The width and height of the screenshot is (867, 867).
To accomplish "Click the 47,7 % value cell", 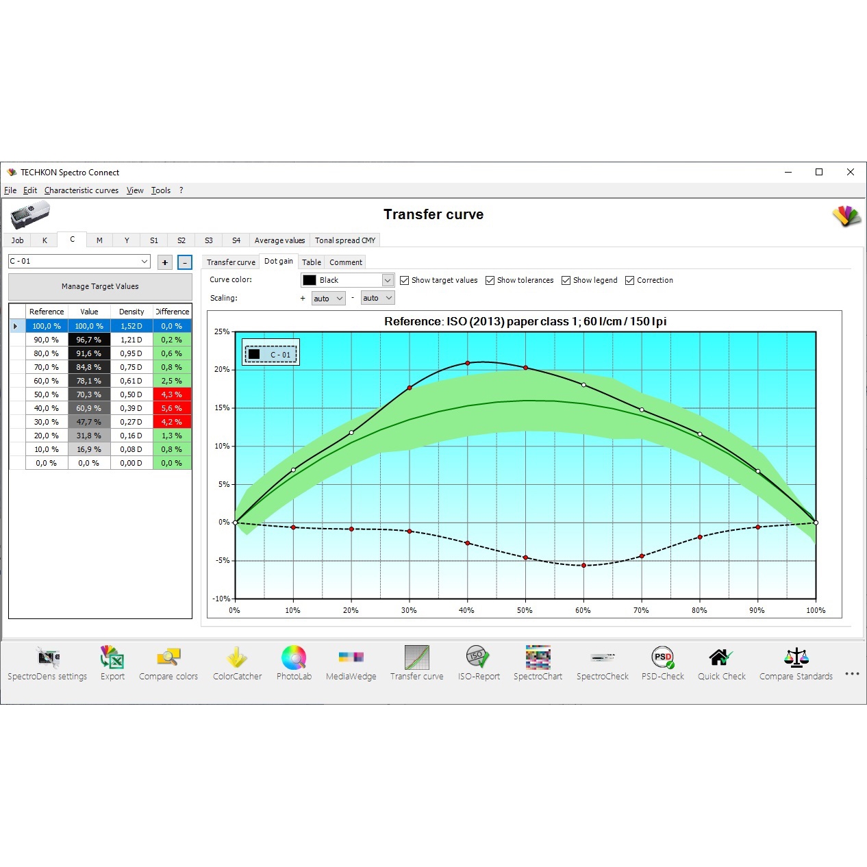I will click(x=89, y=422).
